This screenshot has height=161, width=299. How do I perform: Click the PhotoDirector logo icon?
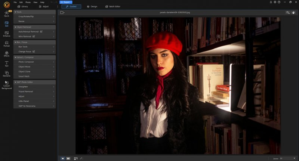[x=7, y=4]
